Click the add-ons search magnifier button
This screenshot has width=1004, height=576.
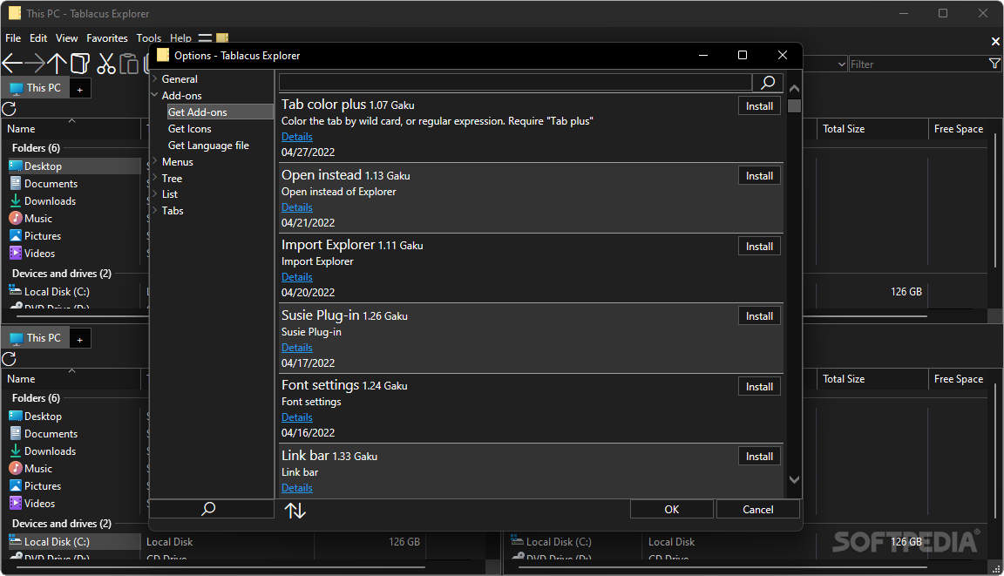(768, 82)
